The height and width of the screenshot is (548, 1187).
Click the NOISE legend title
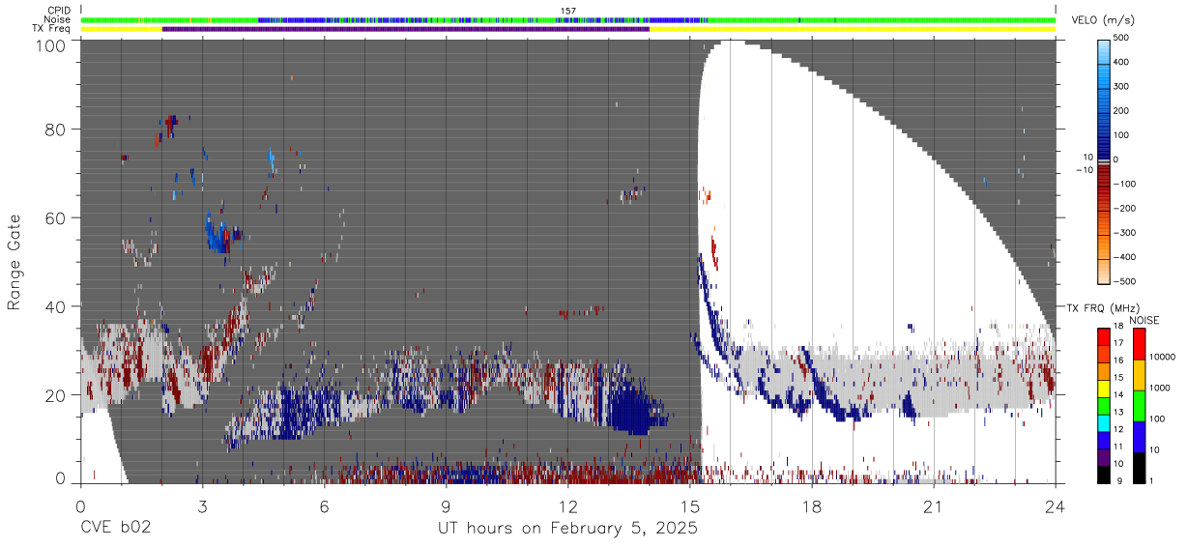tap(1145, 320)
